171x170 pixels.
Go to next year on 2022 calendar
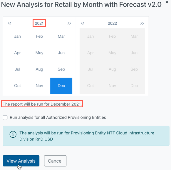[x=142, y=23]
